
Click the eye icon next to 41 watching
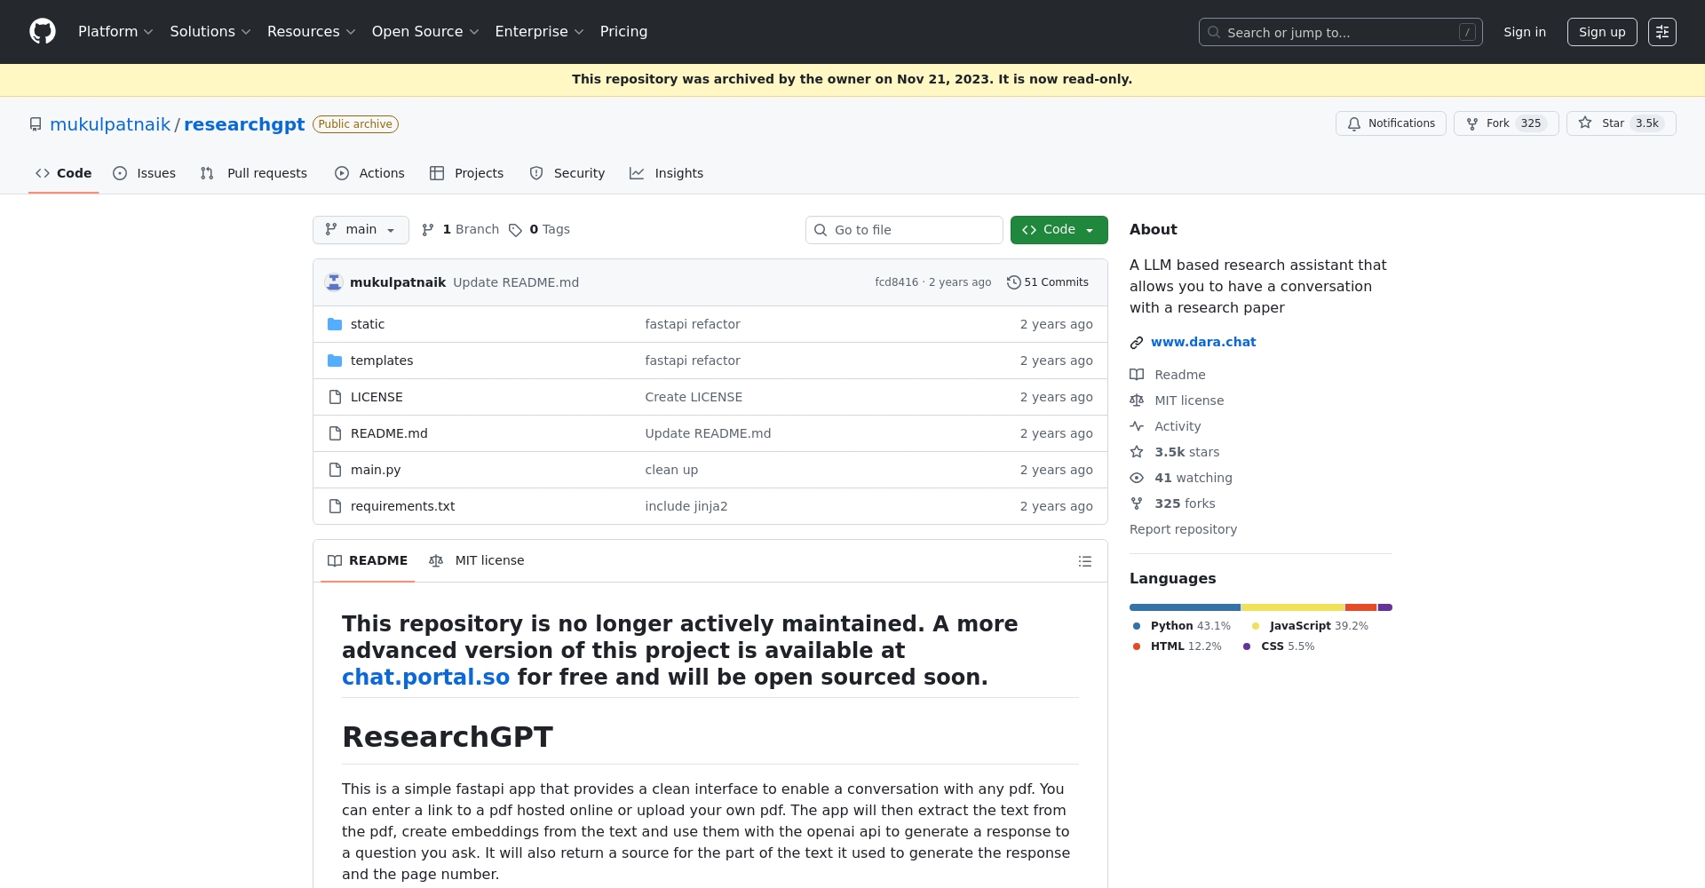1138,478
